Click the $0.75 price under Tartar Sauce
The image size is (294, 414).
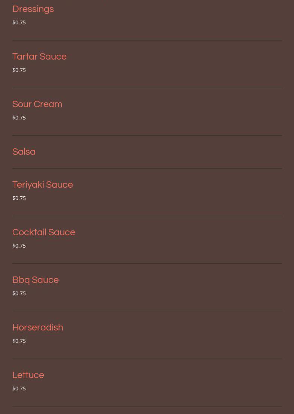[x=19, y=70]
